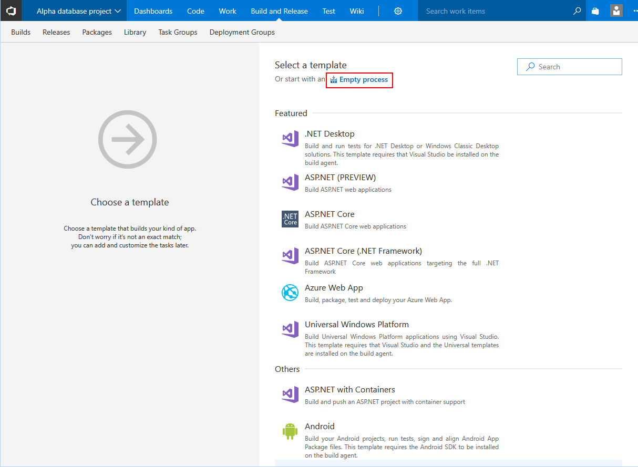Screen dimensions: 638x467
Task: Select the .NET Desktop template title
Action: [330, 134]
